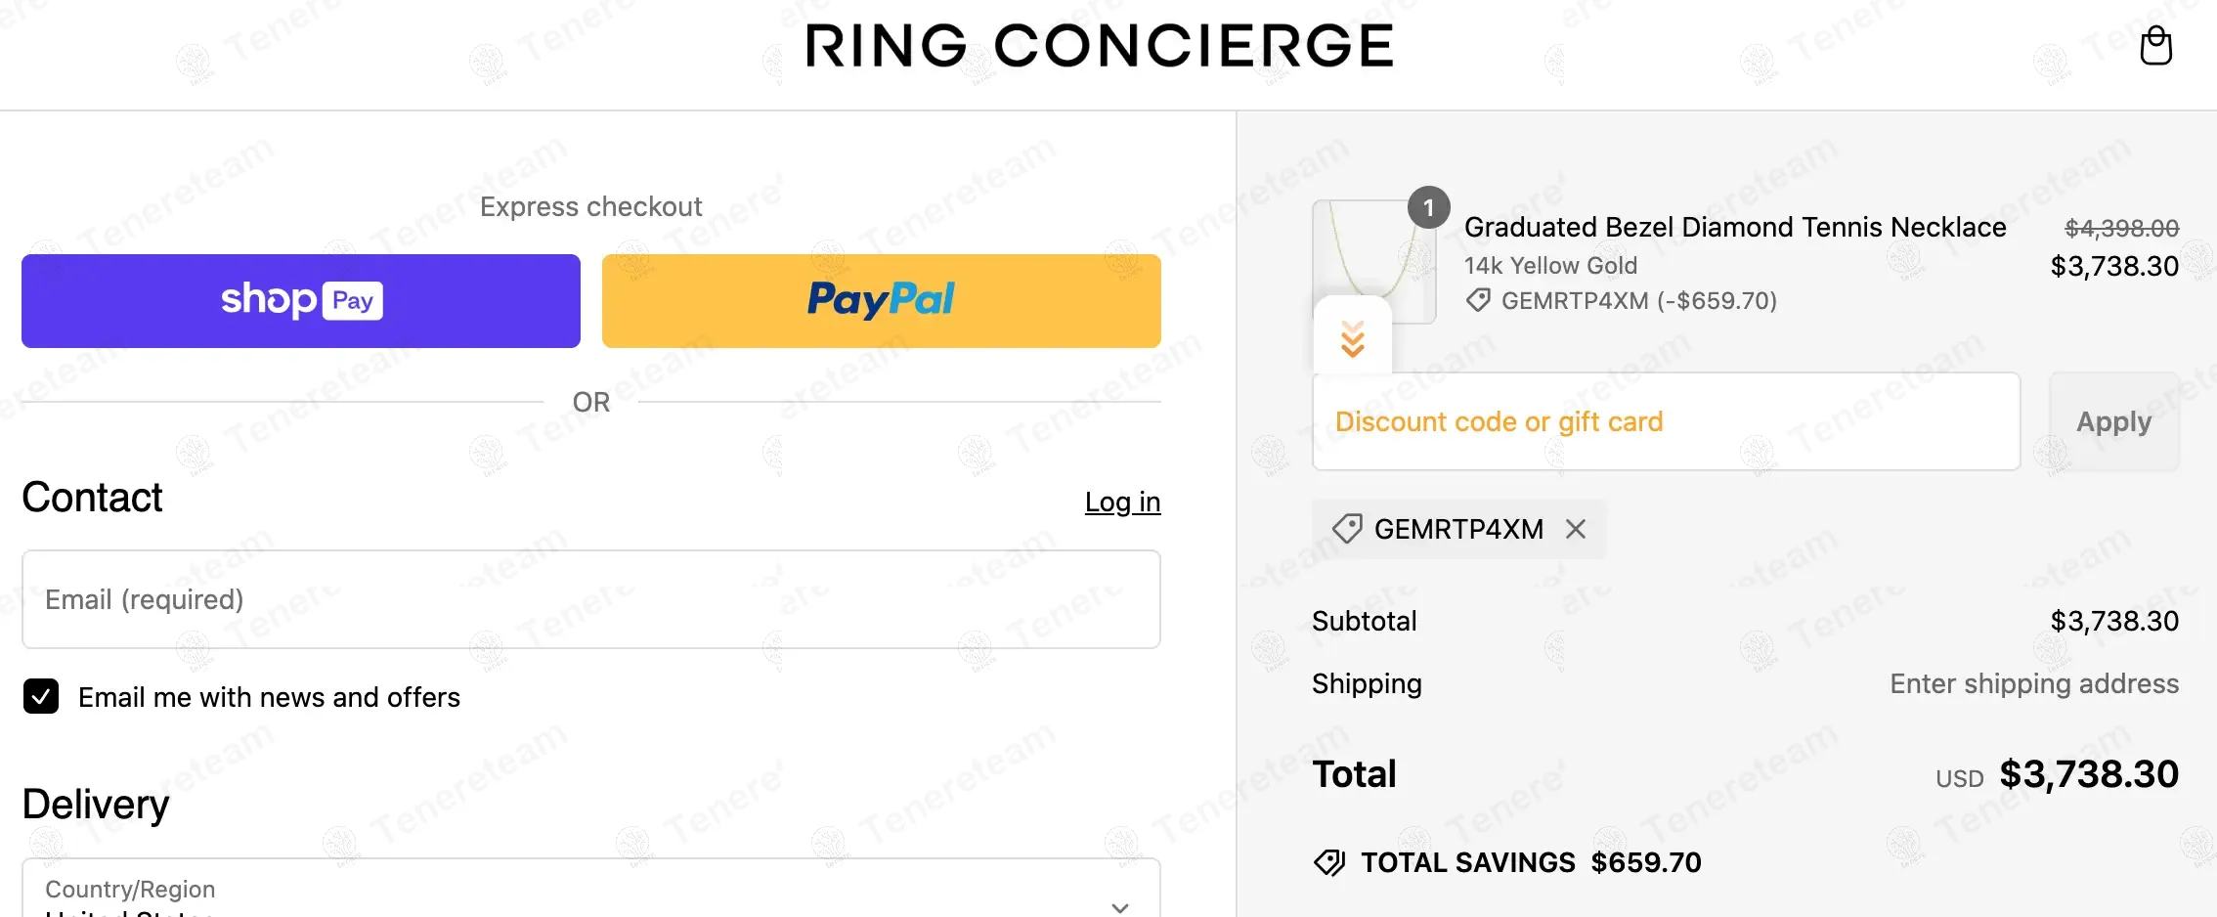The height and width of the screenshot is (917, 2217).
Task: Click the Express checkout heading
Action: click(590, 206)
